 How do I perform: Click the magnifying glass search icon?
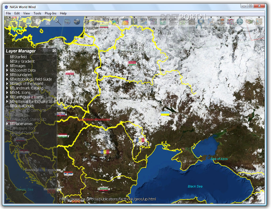pos(58,22)
